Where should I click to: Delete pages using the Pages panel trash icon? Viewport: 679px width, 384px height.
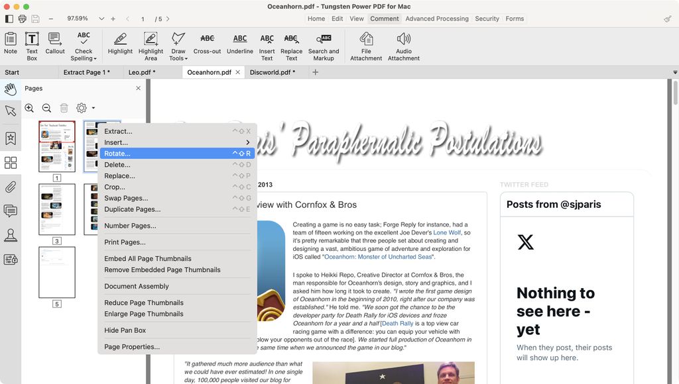[63, 108]
